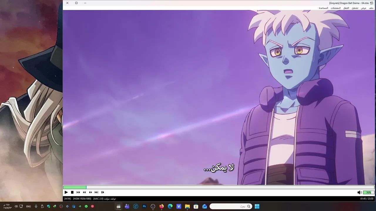Open the NVIDIA tray icon
This screenshot has width=376, height=211.
pyautogui.click(x=80, y=206)
